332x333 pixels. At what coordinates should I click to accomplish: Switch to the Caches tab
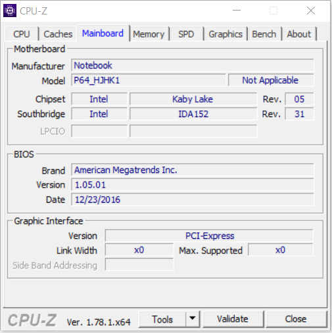[58, 34]
